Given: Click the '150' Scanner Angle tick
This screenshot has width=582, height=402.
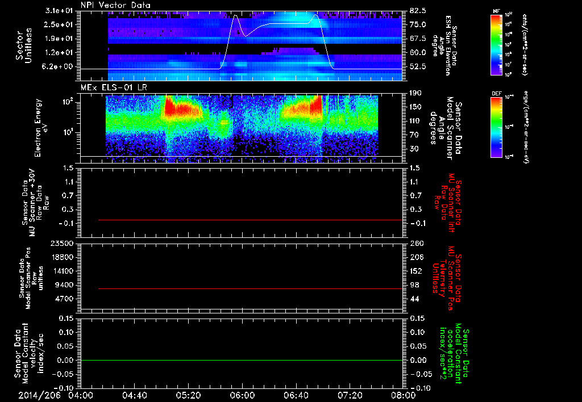Looking at the screenshot, I should tap(417, 107).
